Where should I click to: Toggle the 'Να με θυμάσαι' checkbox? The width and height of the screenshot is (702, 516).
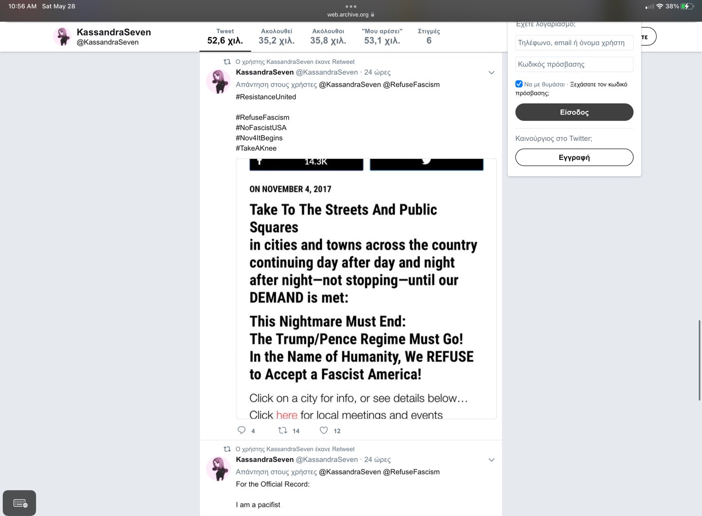(x=519, y=84)
